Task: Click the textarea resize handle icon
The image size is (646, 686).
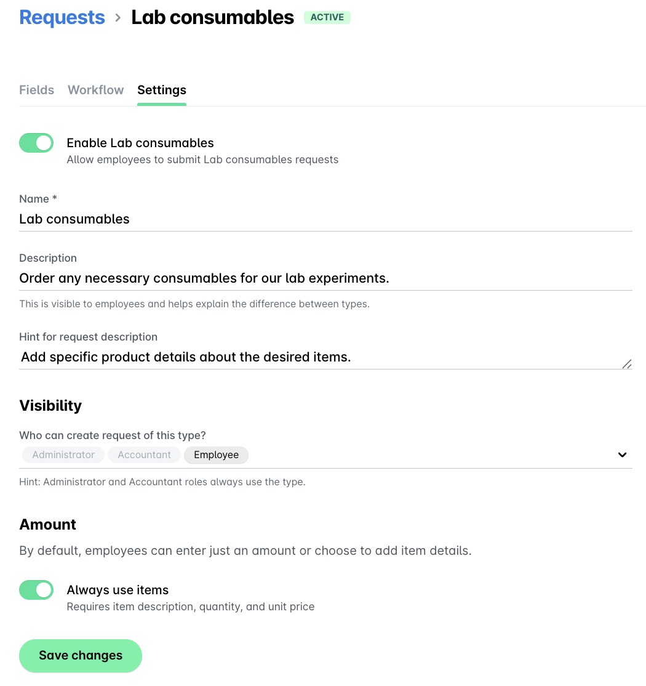Action: 627,364
